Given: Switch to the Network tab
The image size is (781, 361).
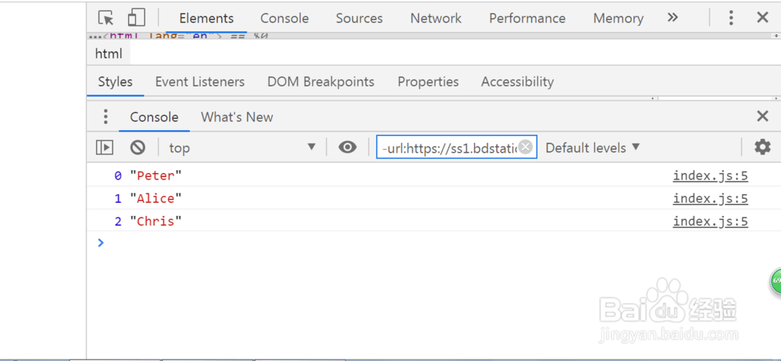Looking at the screenshot, I should 436,18.
